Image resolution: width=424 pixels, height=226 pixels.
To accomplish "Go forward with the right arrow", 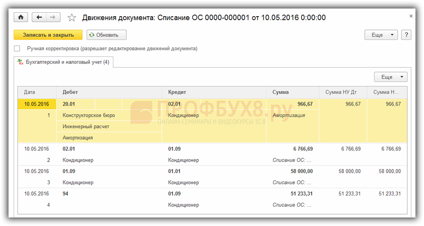I will (53, 17).
